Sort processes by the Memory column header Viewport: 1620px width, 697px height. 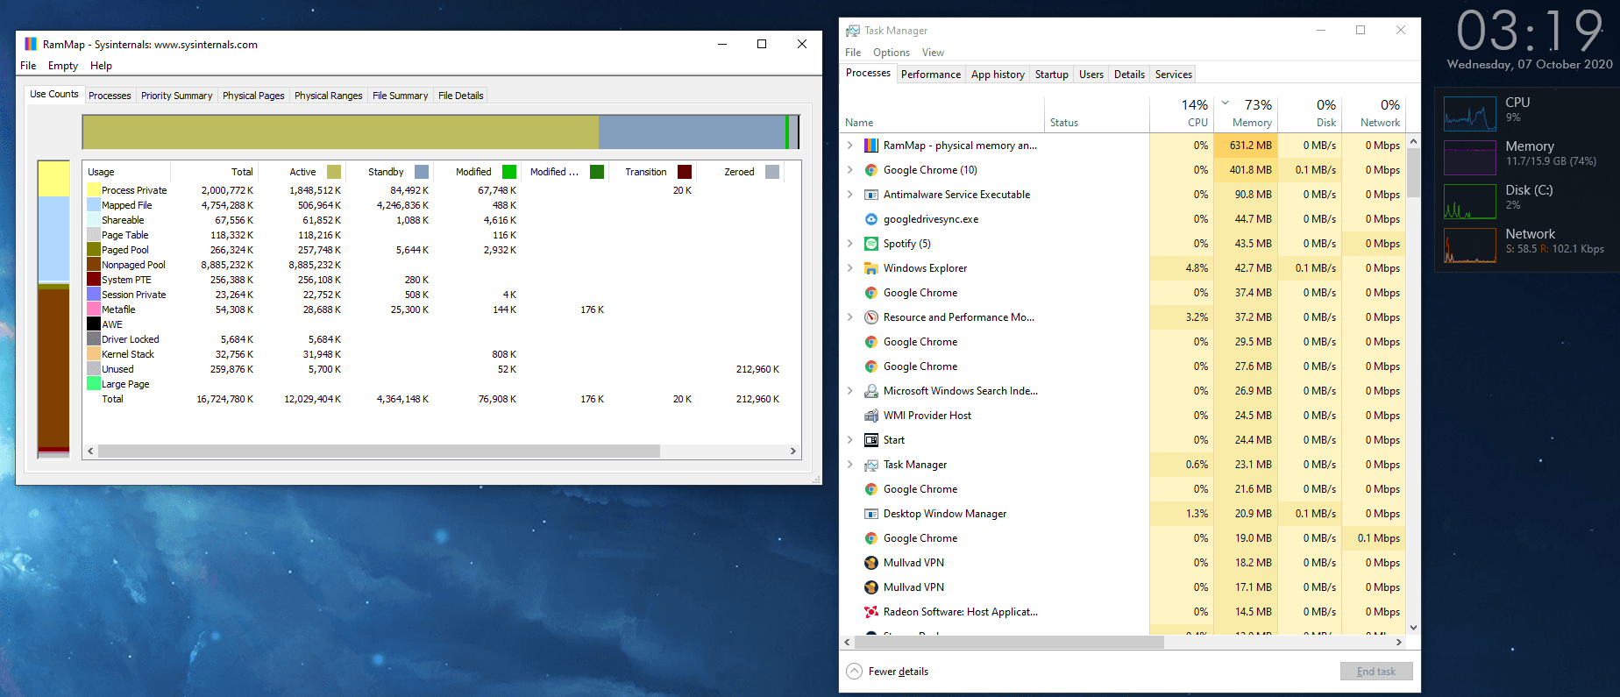[1246, 113]
